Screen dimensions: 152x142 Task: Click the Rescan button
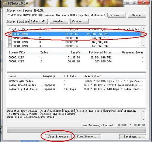click(x=137, y=15)
